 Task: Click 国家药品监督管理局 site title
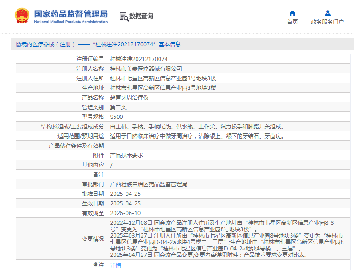pos(71,13)
